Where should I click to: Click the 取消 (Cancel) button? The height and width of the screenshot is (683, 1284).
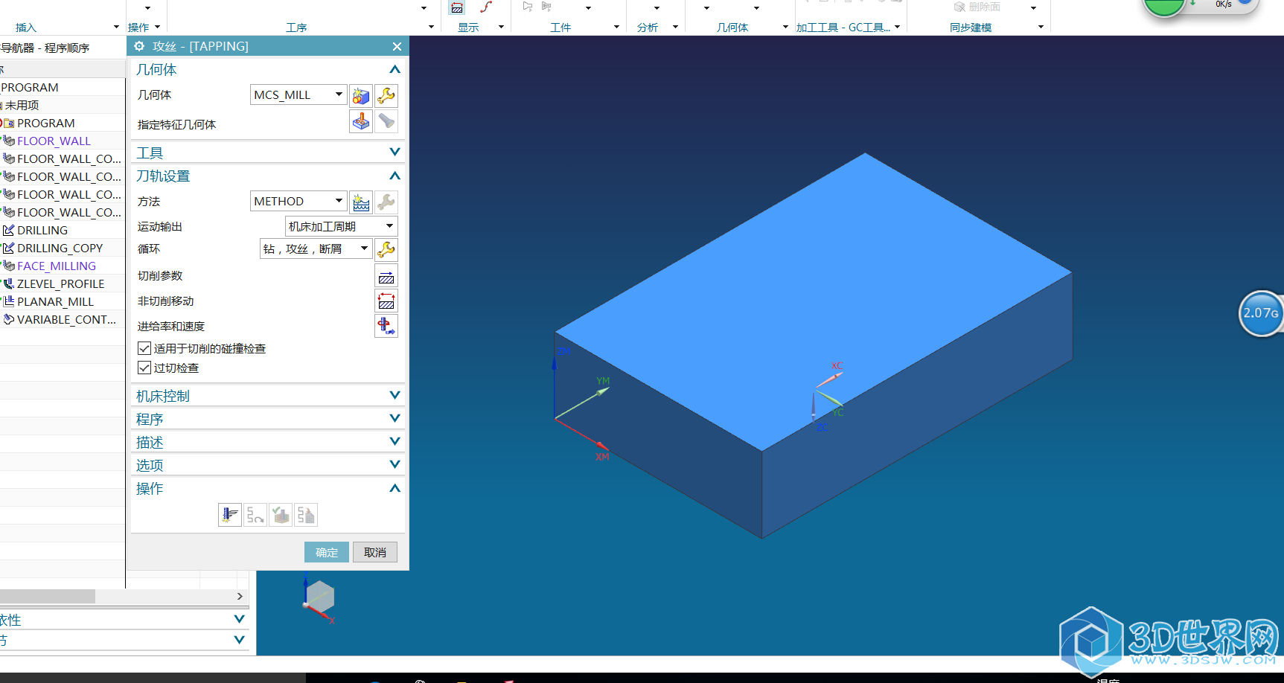[x=375, y=552]
